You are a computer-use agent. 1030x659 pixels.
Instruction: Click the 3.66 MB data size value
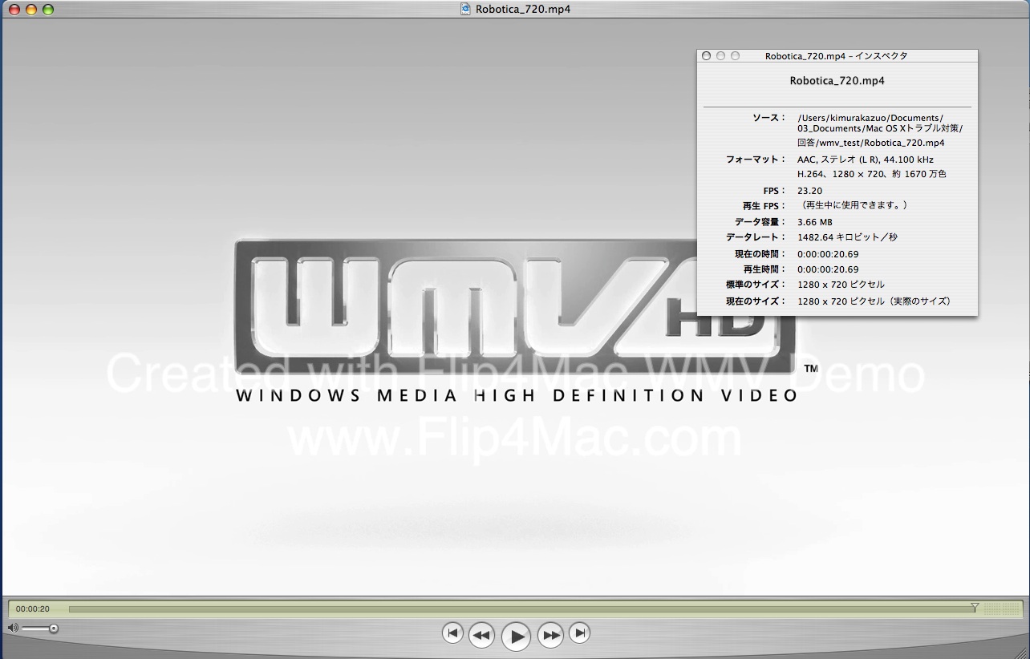815,222
